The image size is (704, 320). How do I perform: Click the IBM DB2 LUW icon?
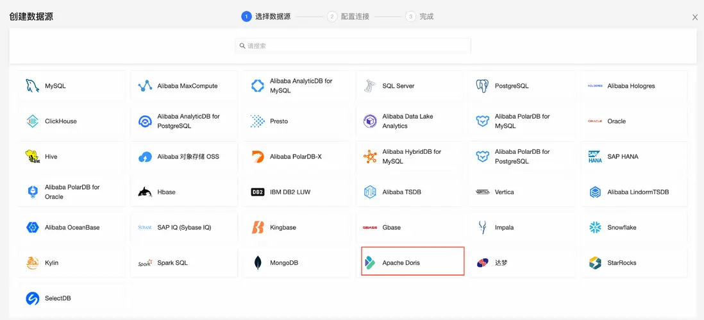258,192
